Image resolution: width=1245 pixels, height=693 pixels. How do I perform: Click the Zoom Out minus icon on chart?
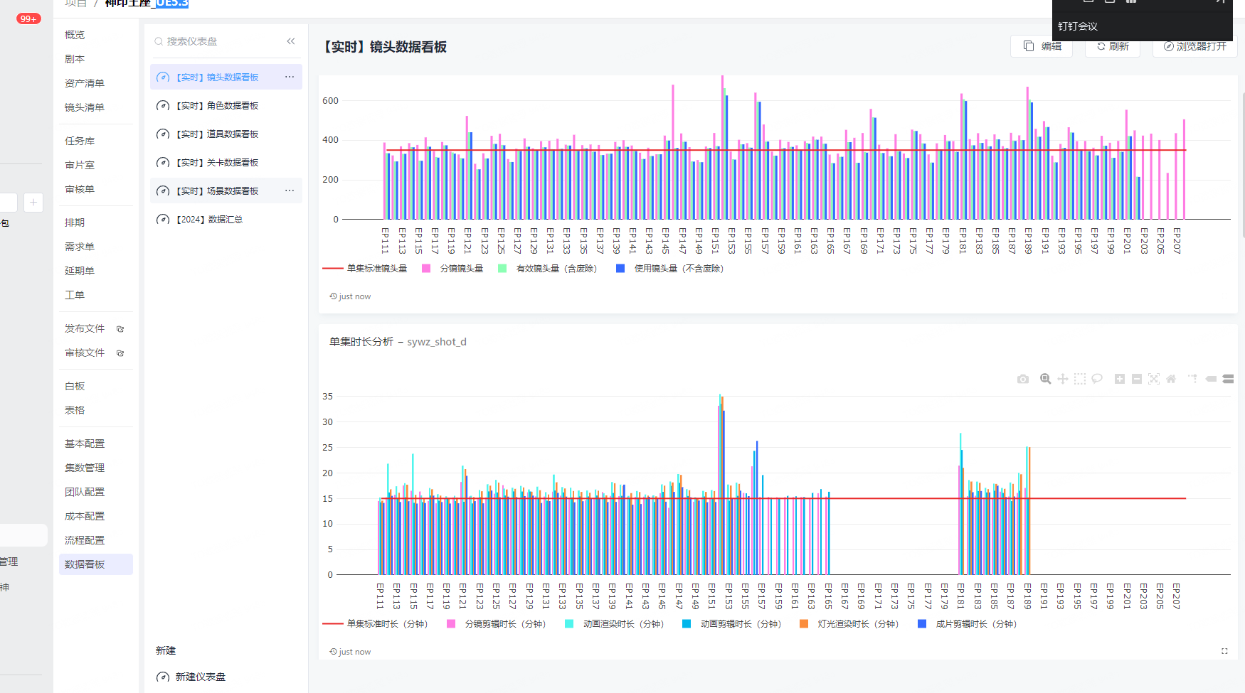(1136, 380)
